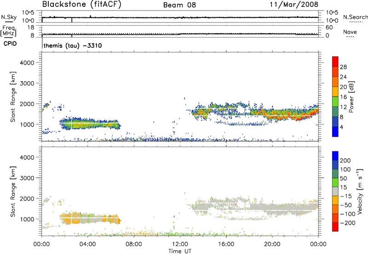Click the 'Freq. [MHz]' axis label
Screen dimensions: 368x254
9,31
